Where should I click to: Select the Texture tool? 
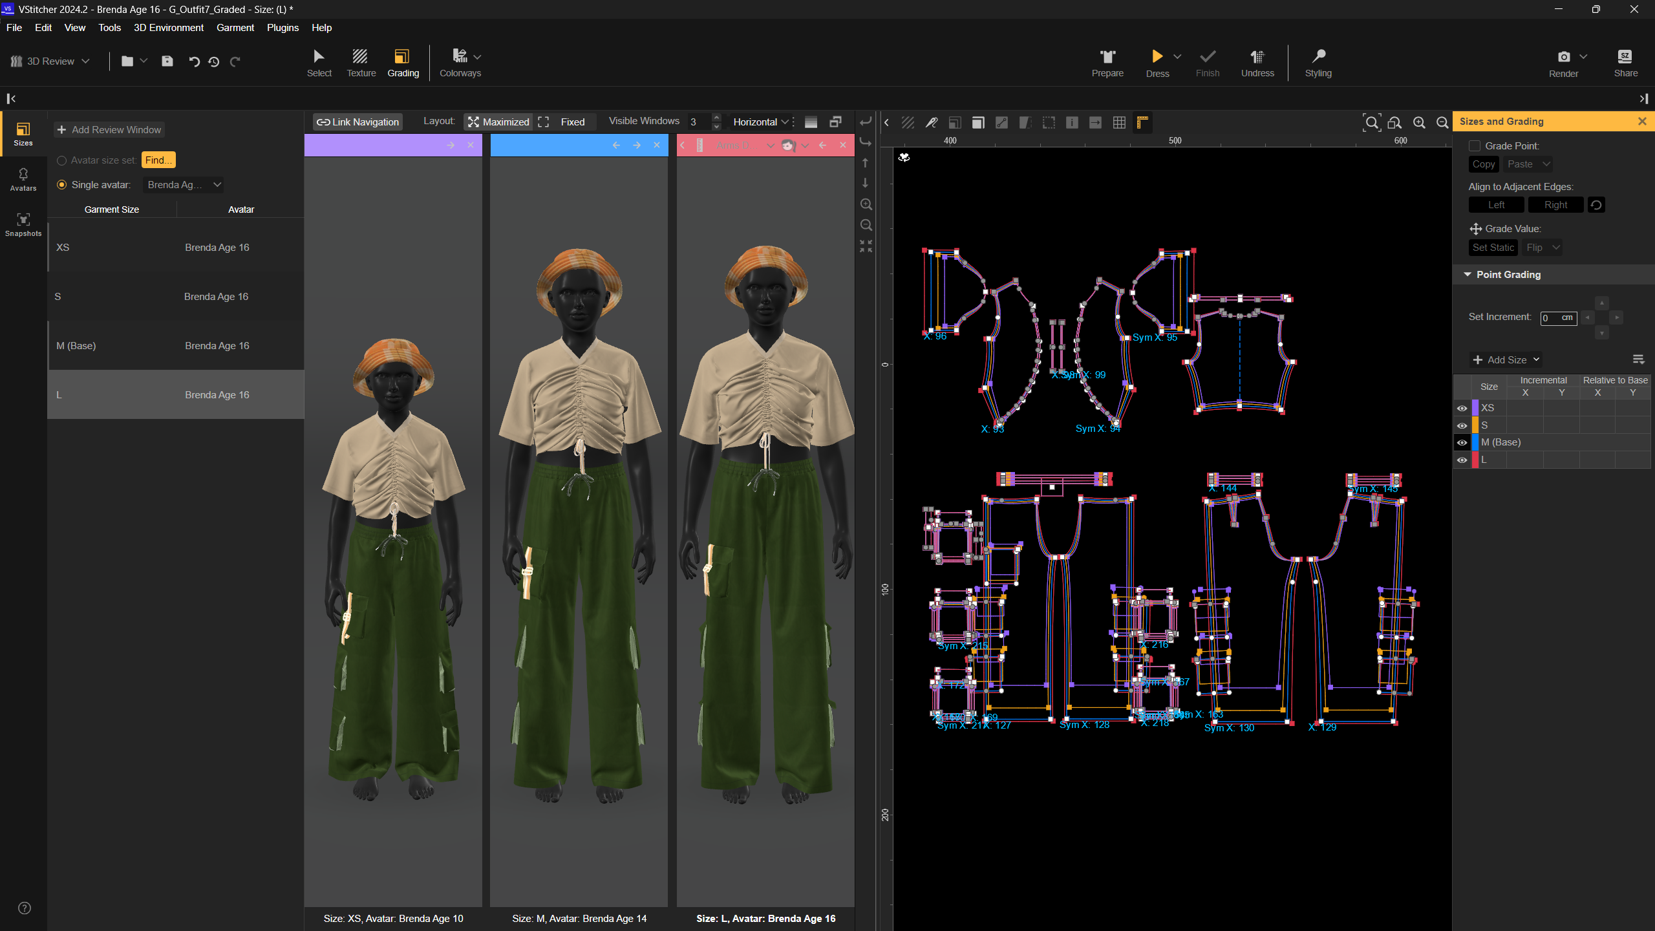(x=361, y=62)
